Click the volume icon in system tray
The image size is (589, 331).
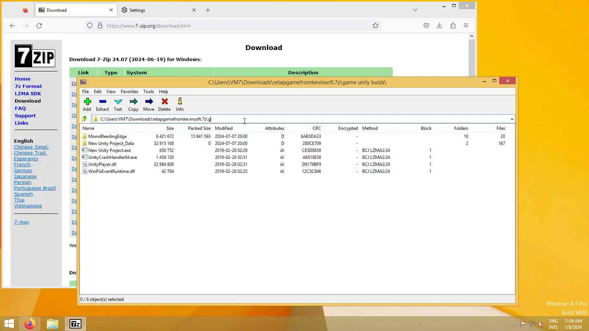coord(541,324)
